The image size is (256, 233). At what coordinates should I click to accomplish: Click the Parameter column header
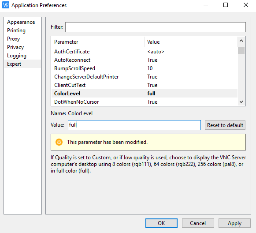[x=98, y=42]
